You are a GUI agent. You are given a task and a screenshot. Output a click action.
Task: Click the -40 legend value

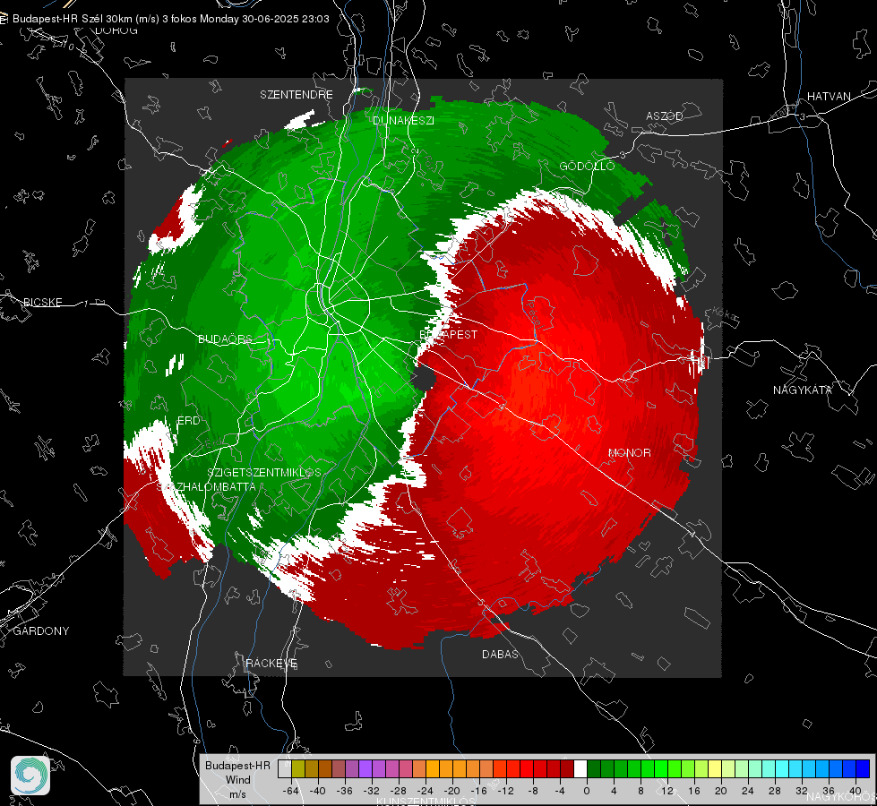click(x=318, y=791)
